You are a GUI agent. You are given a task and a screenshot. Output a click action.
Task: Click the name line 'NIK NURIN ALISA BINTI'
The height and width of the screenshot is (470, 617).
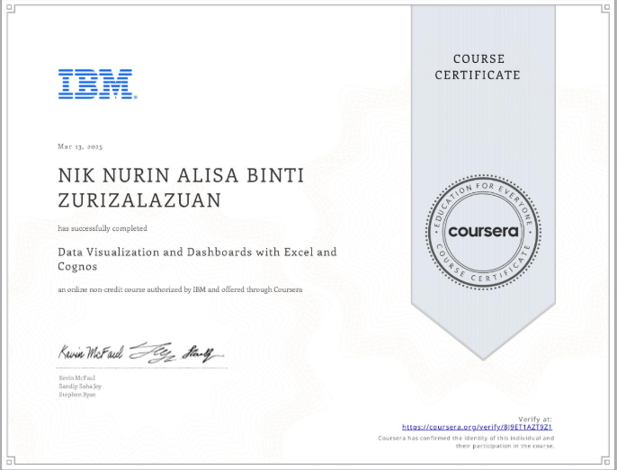[x=181, y=175]
